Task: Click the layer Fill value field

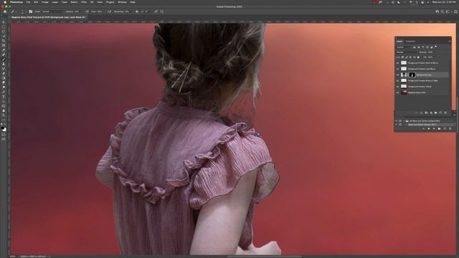Action: (430, 57)
